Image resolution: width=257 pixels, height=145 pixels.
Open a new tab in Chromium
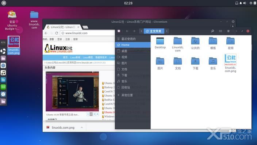85,27
